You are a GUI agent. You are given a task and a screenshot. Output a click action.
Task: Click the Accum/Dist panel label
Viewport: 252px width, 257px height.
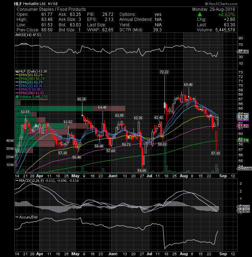coord(28,217)
